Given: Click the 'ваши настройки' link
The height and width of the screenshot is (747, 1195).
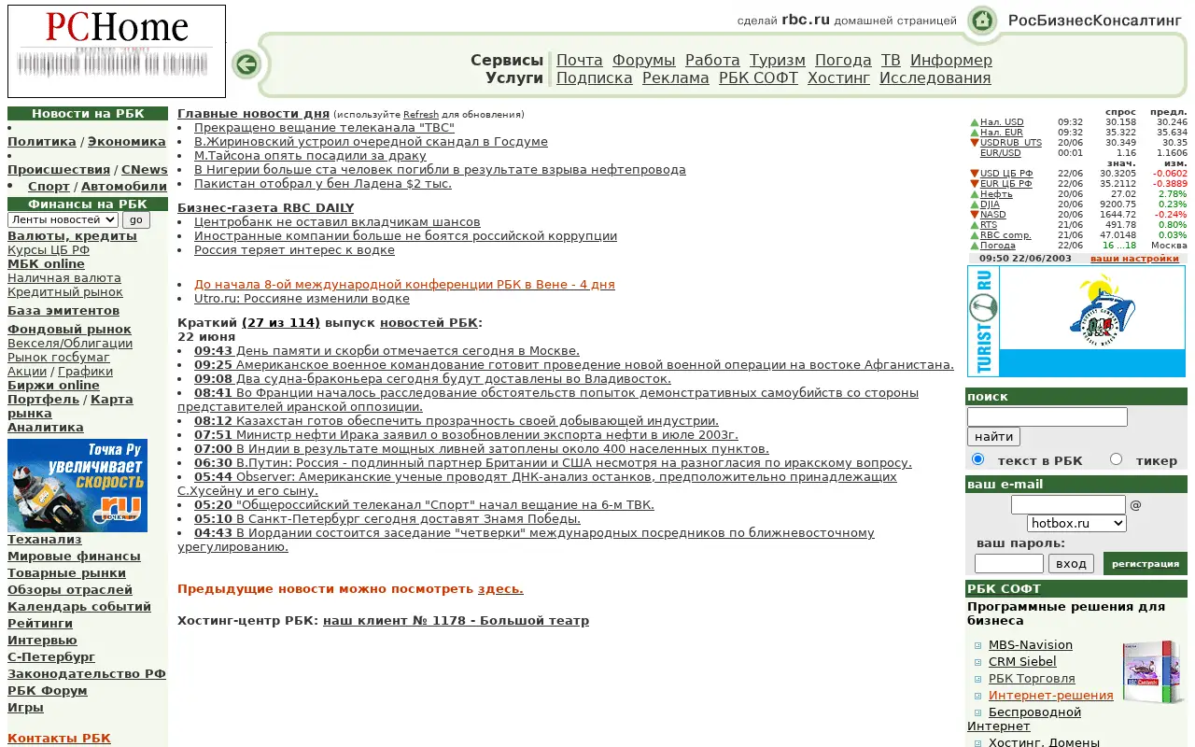Looking at the screenshot, I should [x=1134, y=259].
